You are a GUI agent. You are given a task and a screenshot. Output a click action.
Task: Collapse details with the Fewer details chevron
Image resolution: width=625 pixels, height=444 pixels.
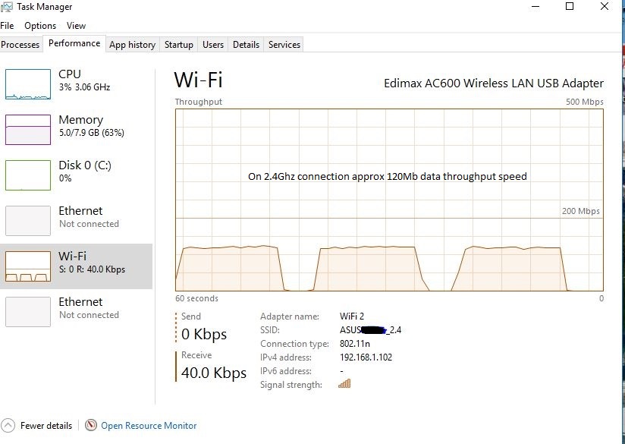tap(8, 426)
